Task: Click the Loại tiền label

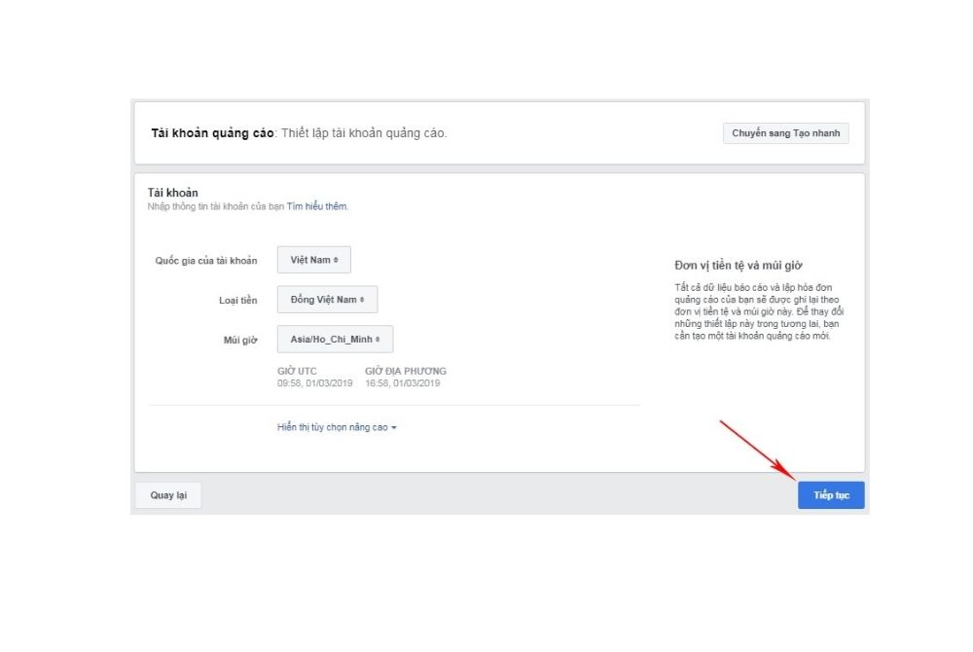Action: (237, 301)
